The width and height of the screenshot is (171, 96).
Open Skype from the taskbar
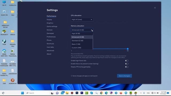pyautogui.click(x=92, y=93)
